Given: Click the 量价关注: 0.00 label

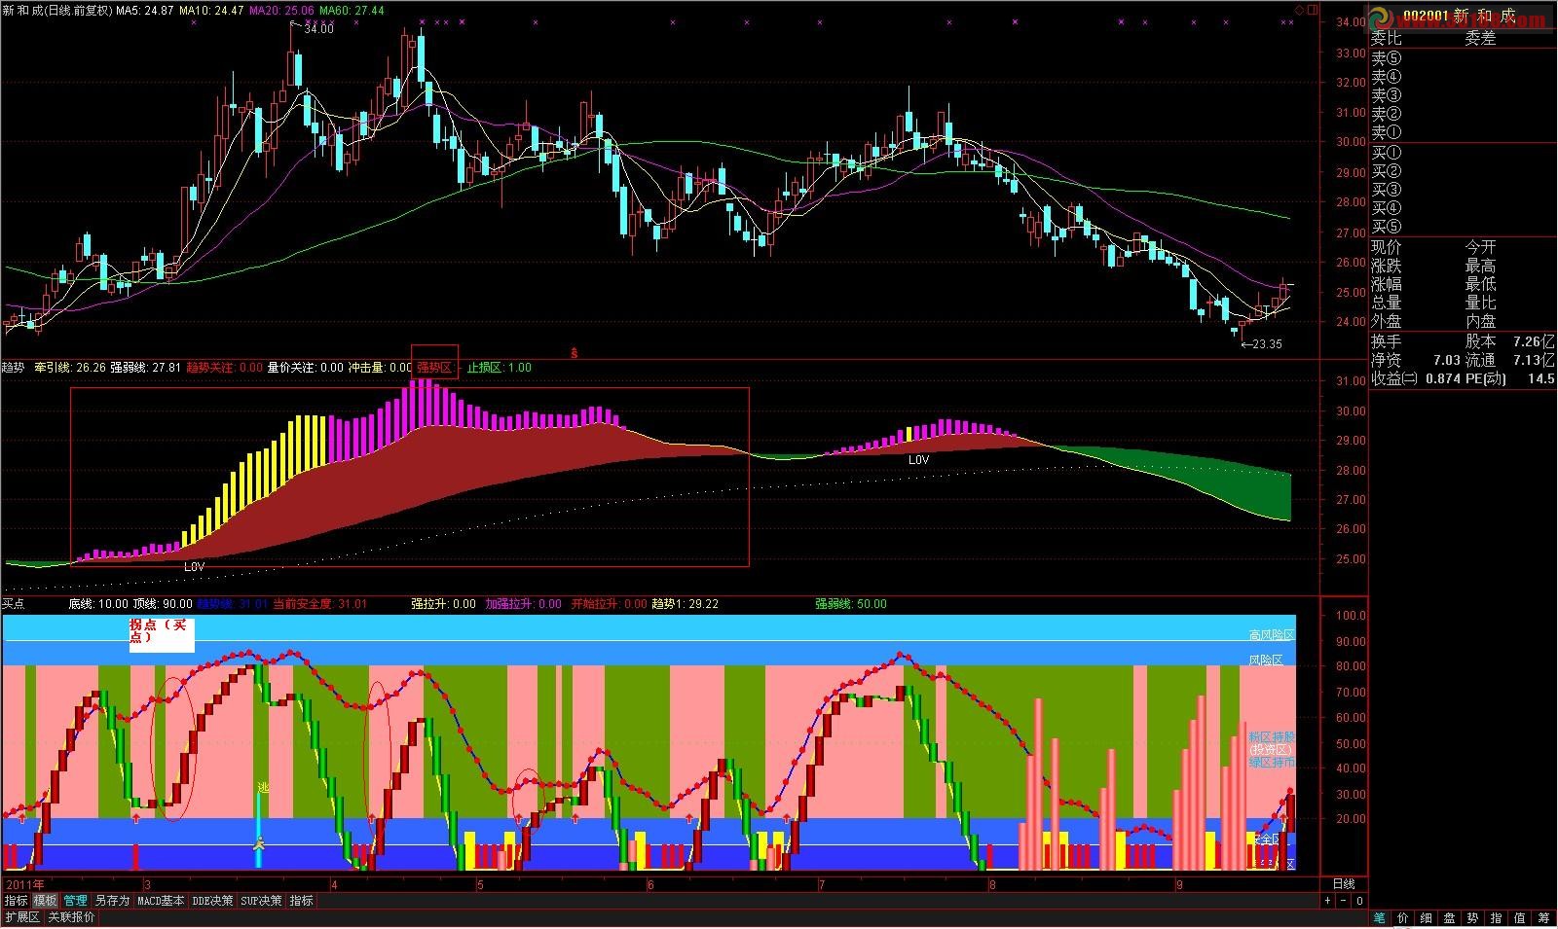Looking at the screenshot, I should click(x=306, y=368).
